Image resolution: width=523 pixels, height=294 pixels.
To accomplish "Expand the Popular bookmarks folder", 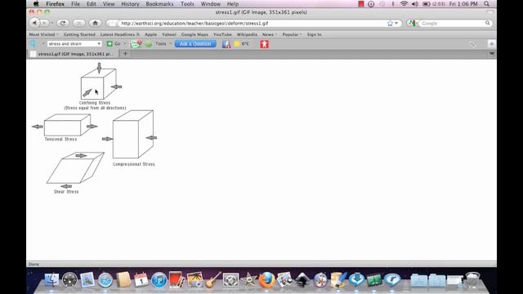I will click(292, 34).
